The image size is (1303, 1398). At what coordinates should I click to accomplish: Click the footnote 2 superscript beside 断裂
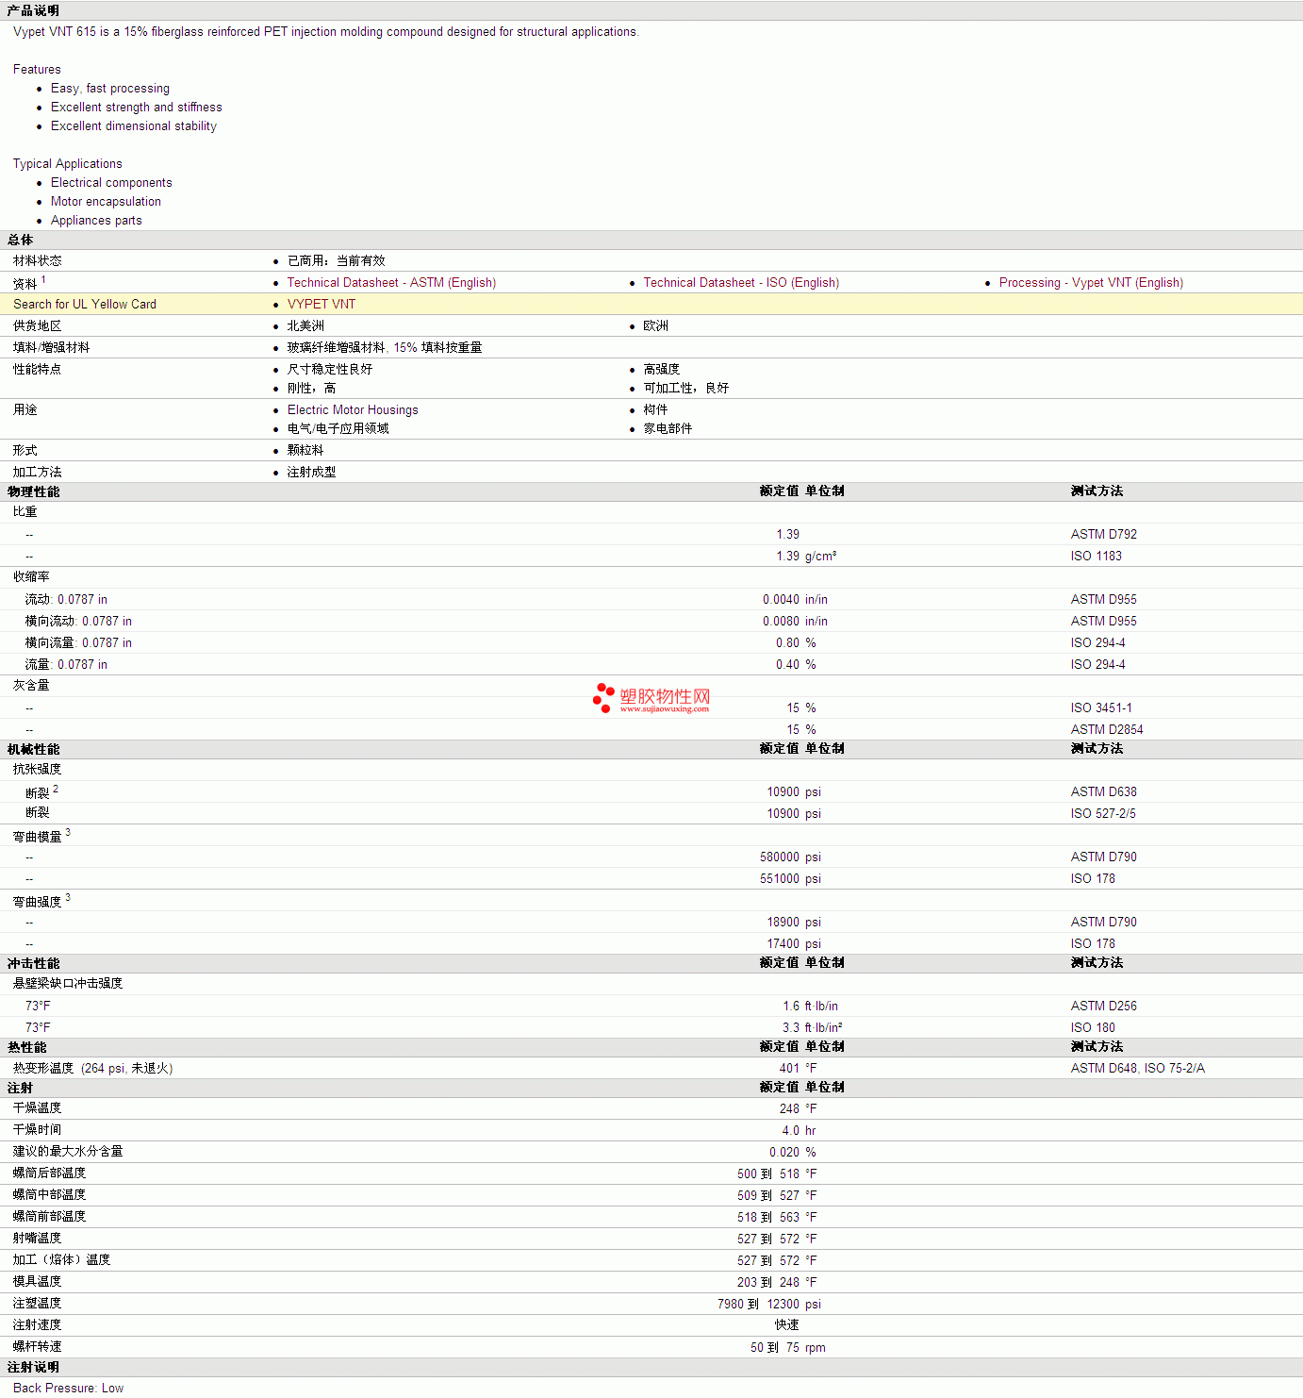tap(56, 789)
